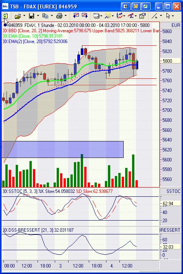Click the 5860 price axis label

[167, 32]
